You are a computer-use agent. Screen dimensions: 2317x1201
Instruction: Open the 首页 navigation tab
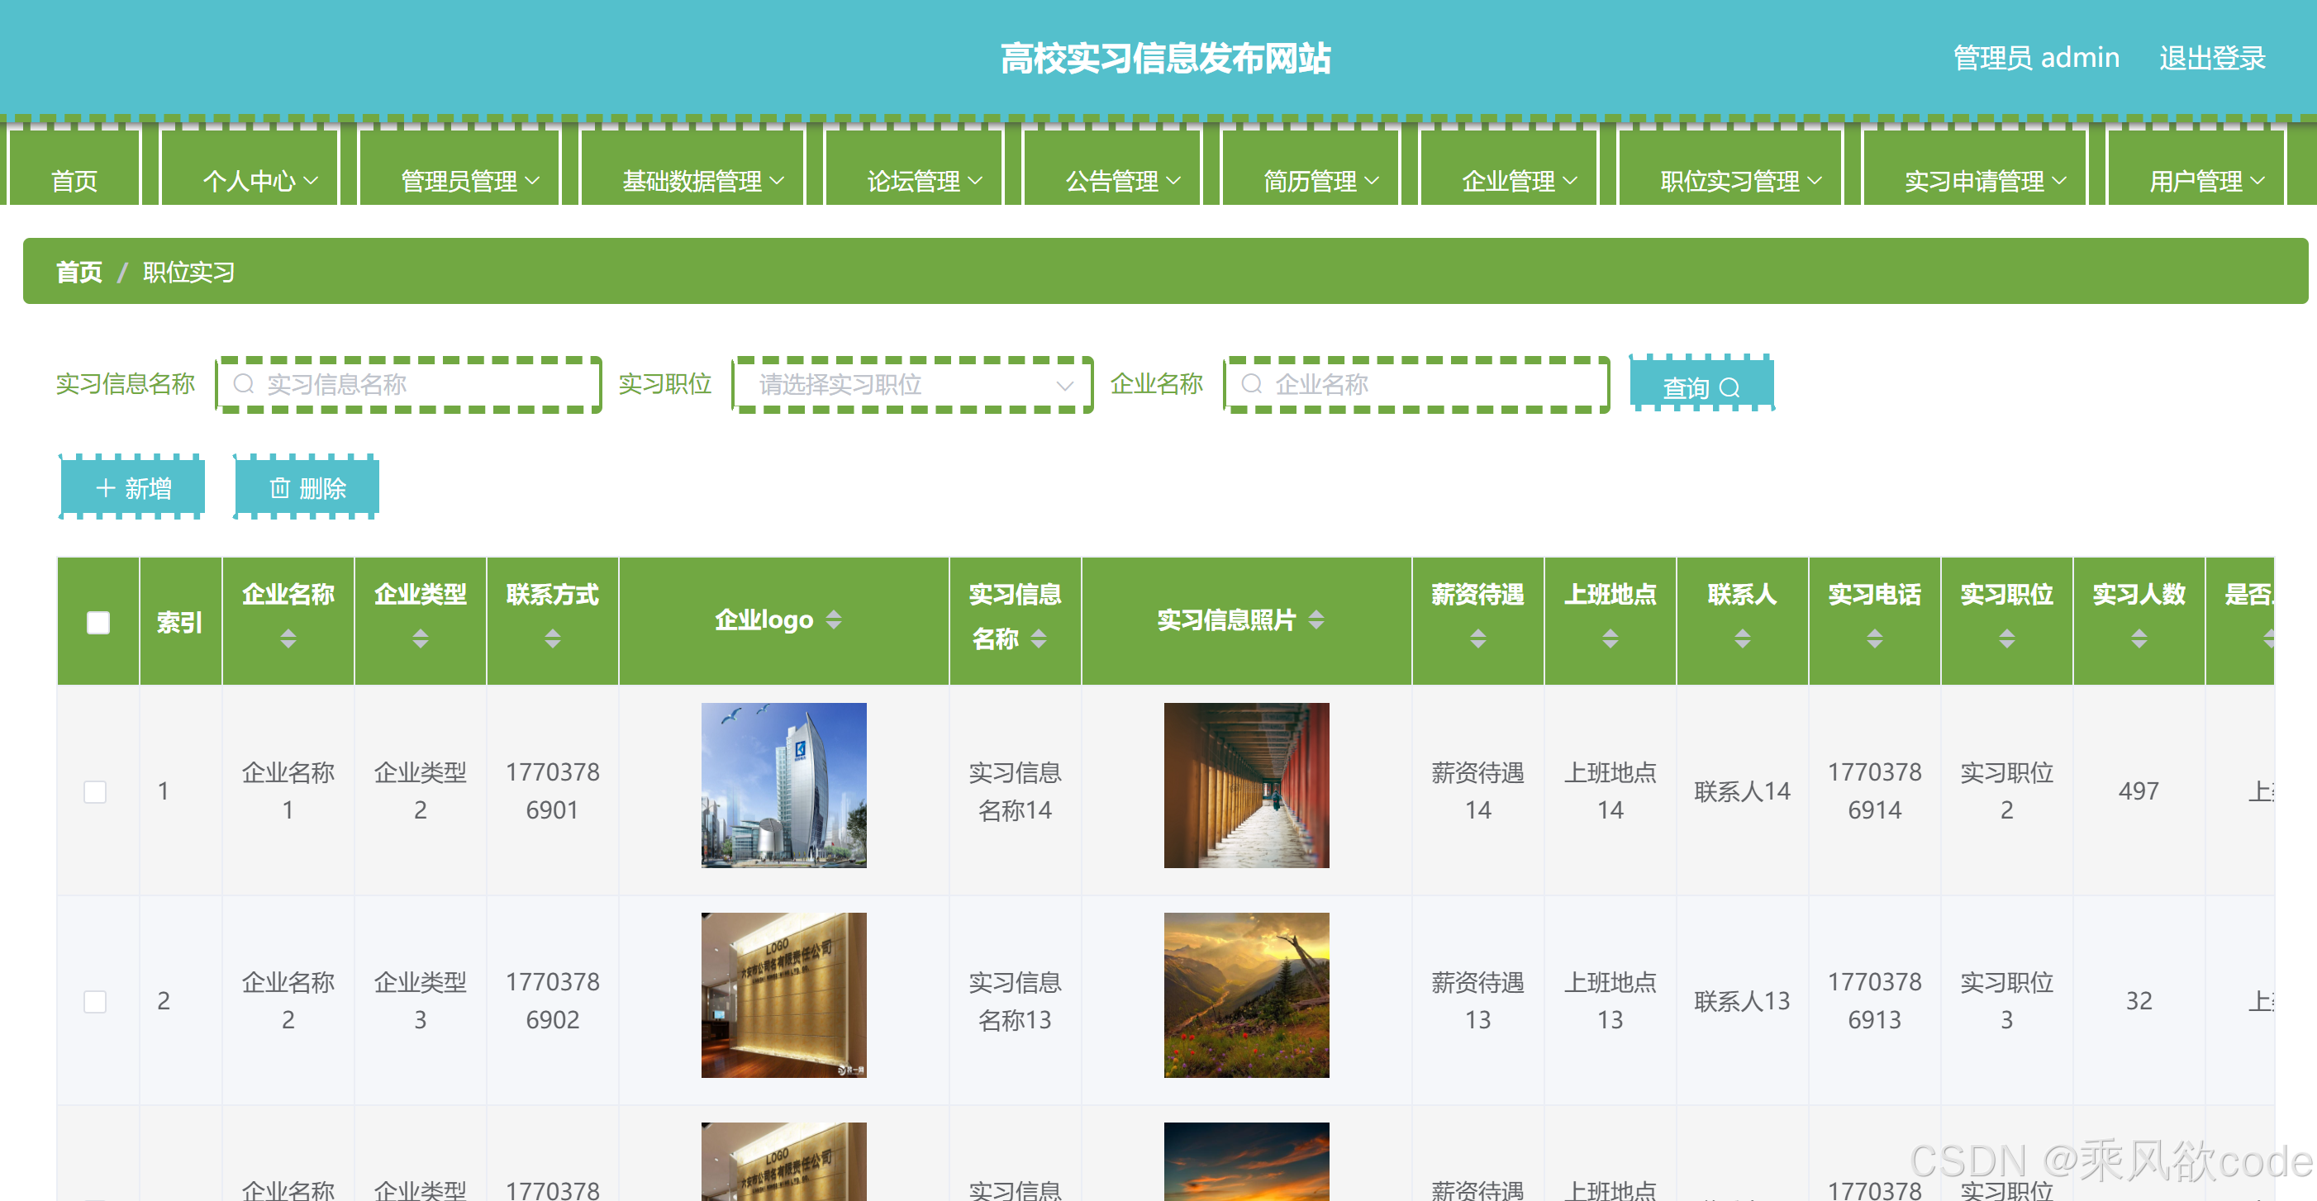click(74, 181)
